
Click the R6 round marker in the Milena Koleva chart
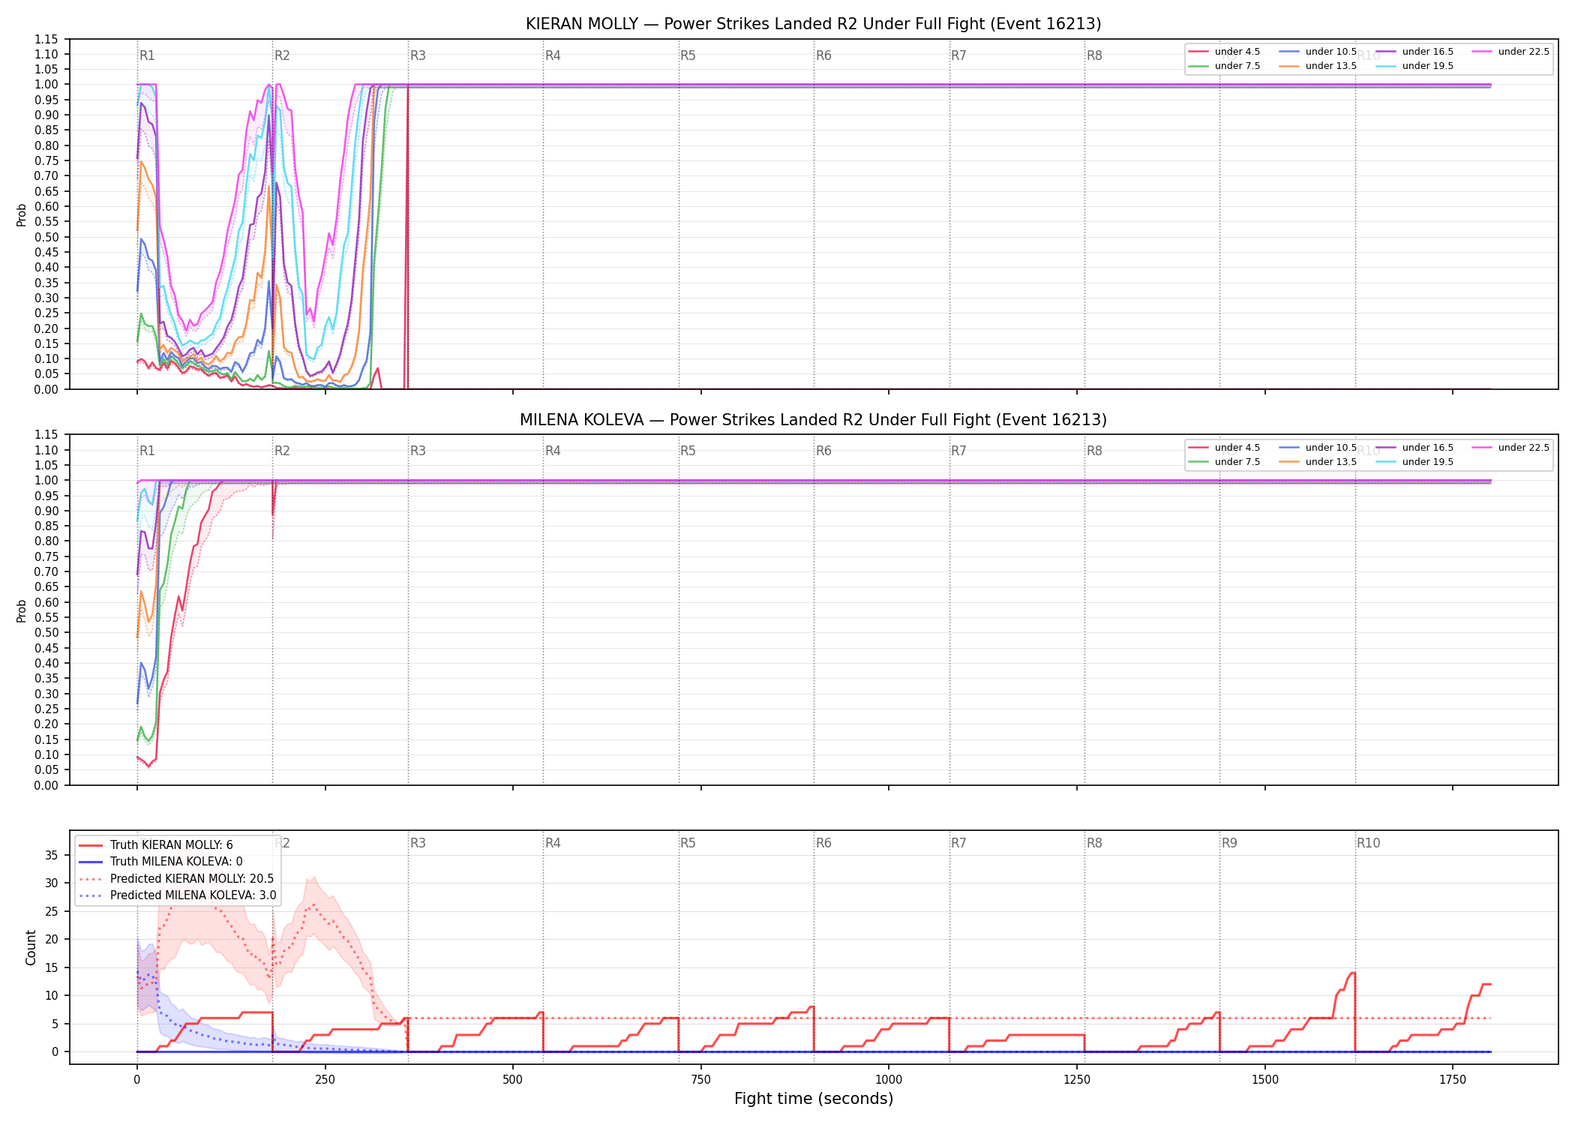(x=823, y=451)
